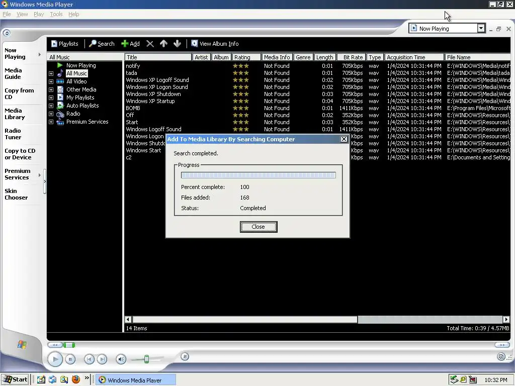The image size is (515, 386).
Task: Switch to skin mode icon at bottom right
Action: click(x=501, y=357)
